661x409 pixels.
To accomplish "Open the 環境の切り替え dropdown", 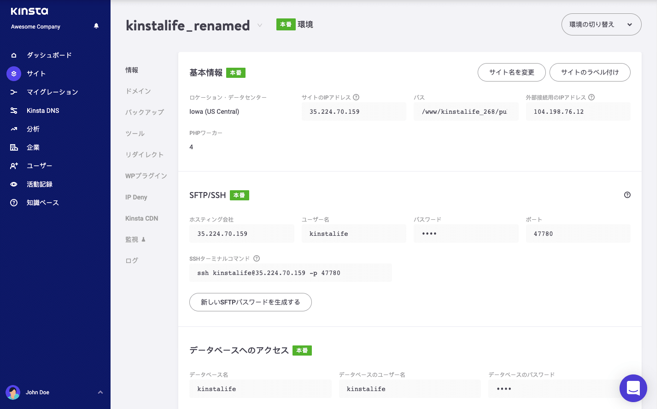I will 601,24.
